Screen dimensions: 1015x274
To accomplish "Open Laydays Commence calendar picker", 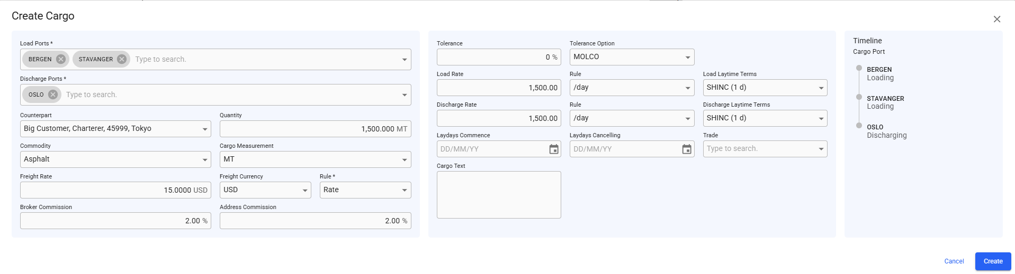I will (x=554, y=149).
